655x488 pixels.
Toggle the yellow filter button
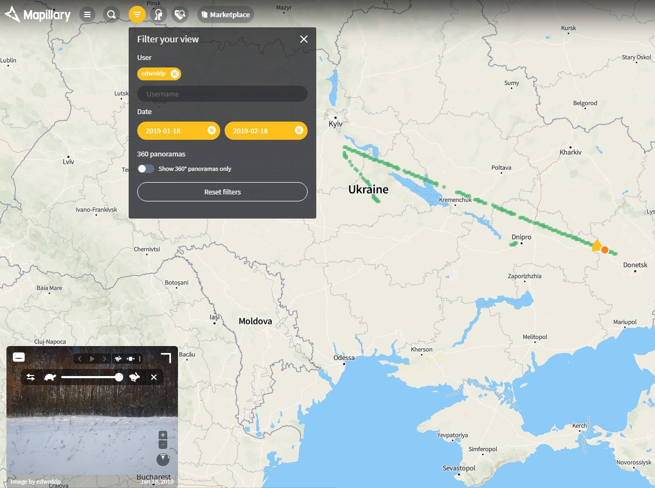(137, 14)
